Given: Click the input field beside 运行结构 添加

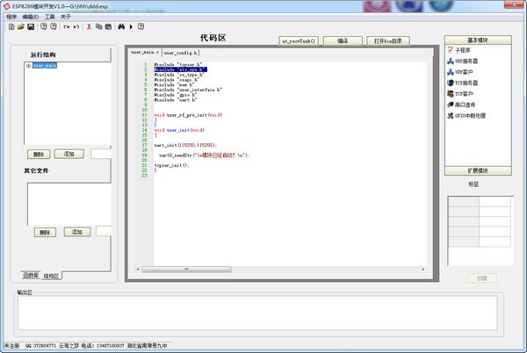Looking at the screenshot, I should [x=101, y=154].
